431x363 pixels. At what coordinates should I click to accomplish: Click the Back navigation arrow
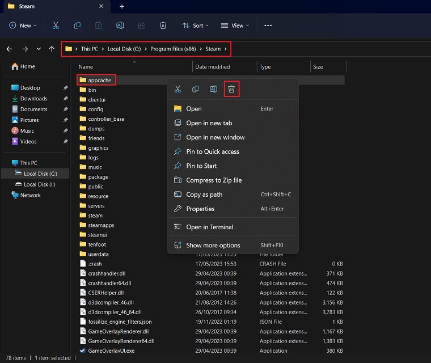pyautogui.click(x=10, y=49)
